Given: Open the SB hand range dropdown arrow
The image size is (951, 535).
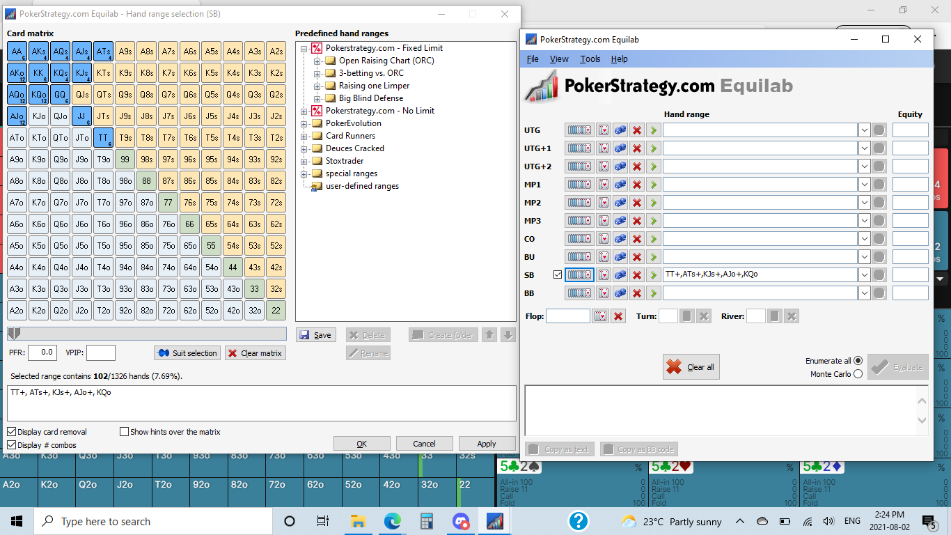Looking at the screenshot, I should 864,275.
